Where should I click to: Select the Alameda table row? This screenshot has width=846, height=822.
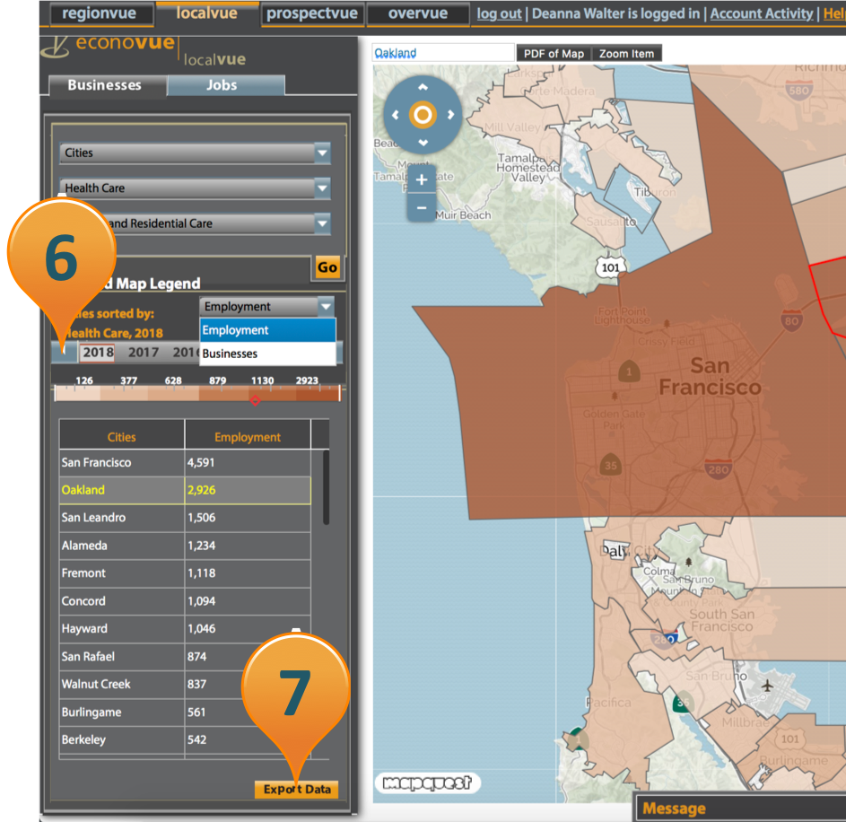click(x=185, y=546)
